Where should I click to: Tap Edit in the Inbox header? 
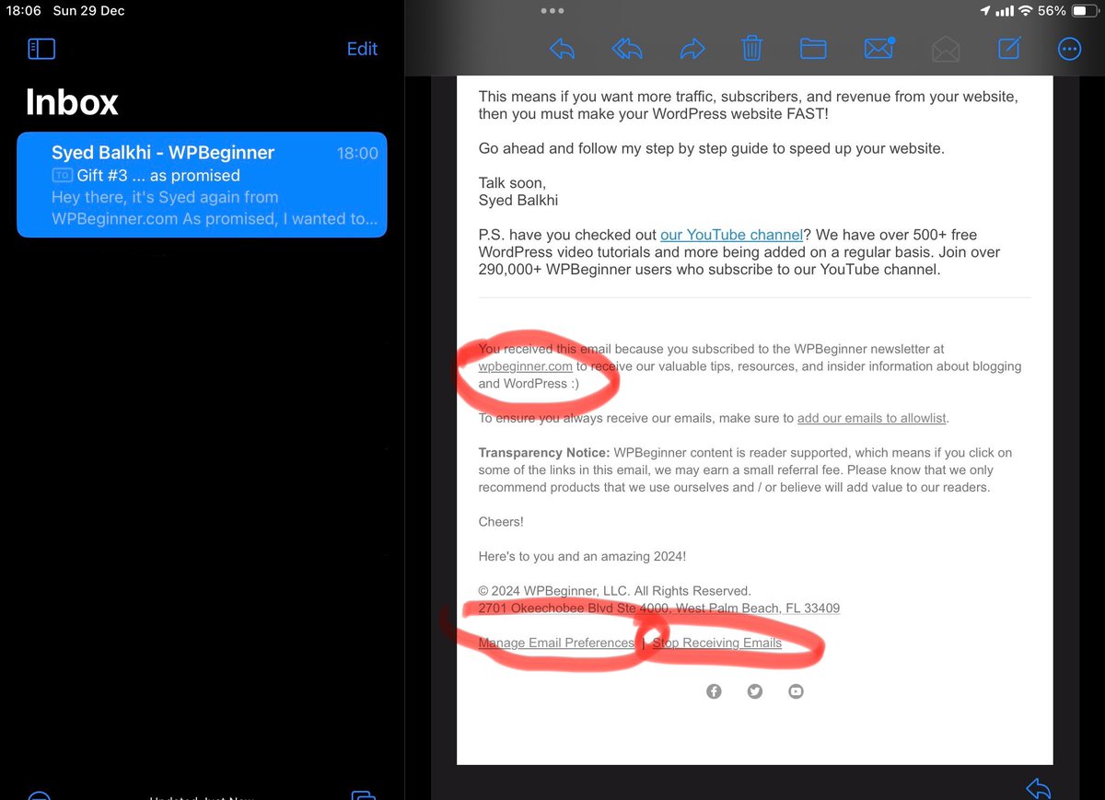[x=362, y=49]
